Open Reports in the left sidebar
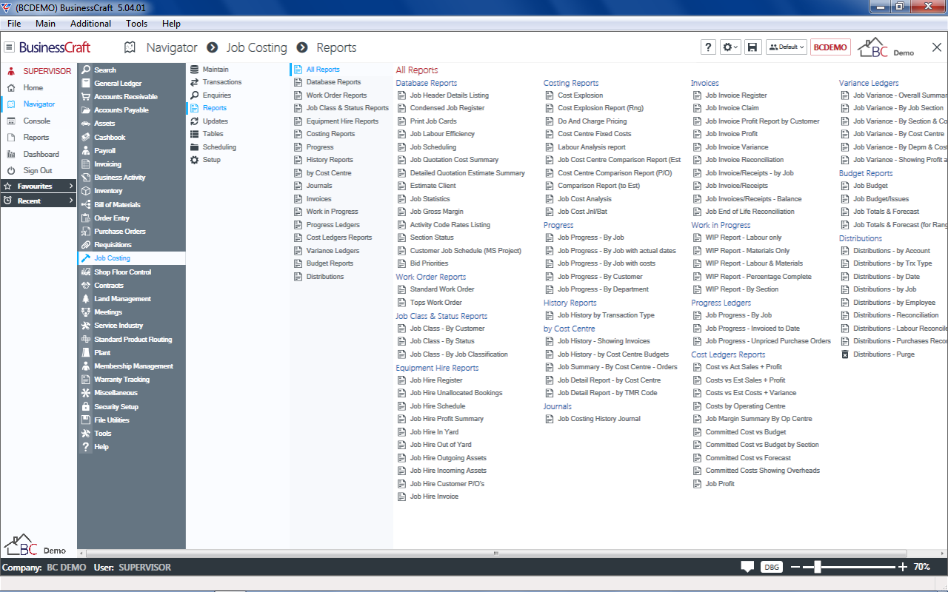This screenshot has height=592, width=948. (38, 138)
